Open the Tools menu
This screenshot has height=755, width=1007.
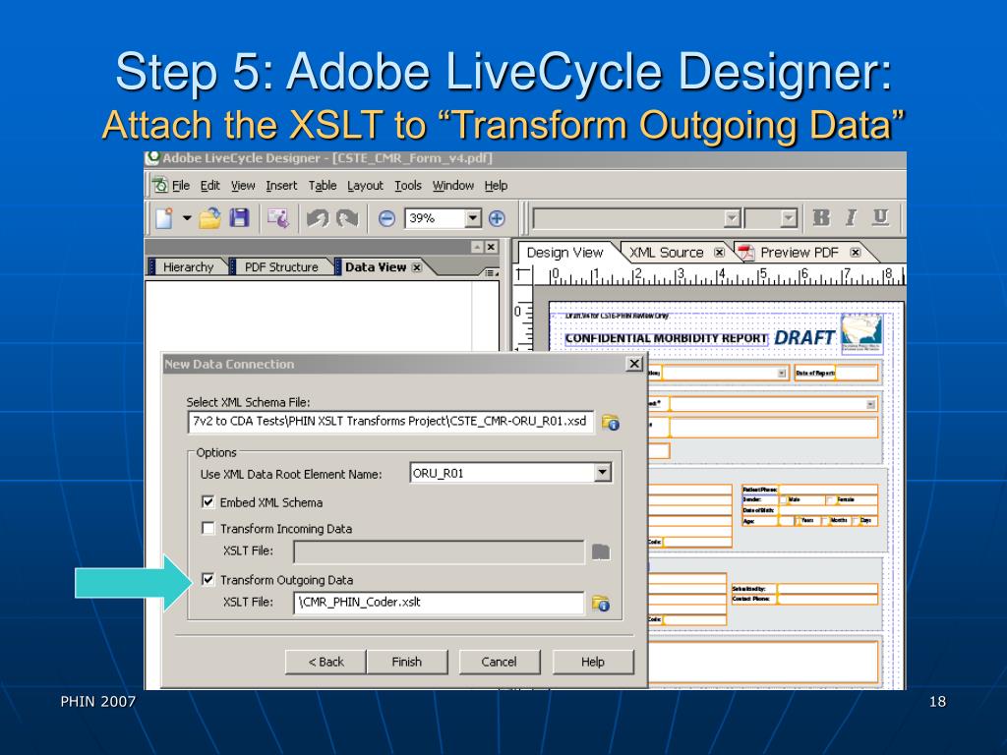tap(408, 186)
